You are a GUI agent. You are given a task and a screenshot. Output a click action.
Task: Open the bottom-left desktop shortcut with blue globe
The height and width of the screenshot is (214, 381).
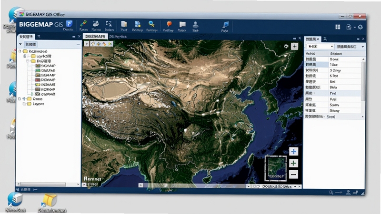pos(15,200)
